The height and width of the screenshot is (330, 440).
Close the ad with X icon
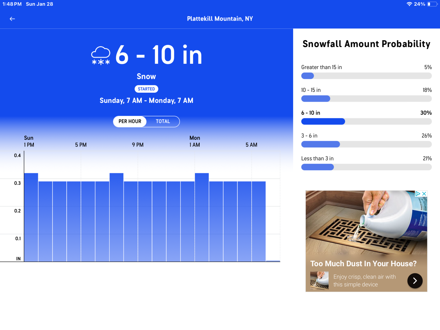click(424, 194)
